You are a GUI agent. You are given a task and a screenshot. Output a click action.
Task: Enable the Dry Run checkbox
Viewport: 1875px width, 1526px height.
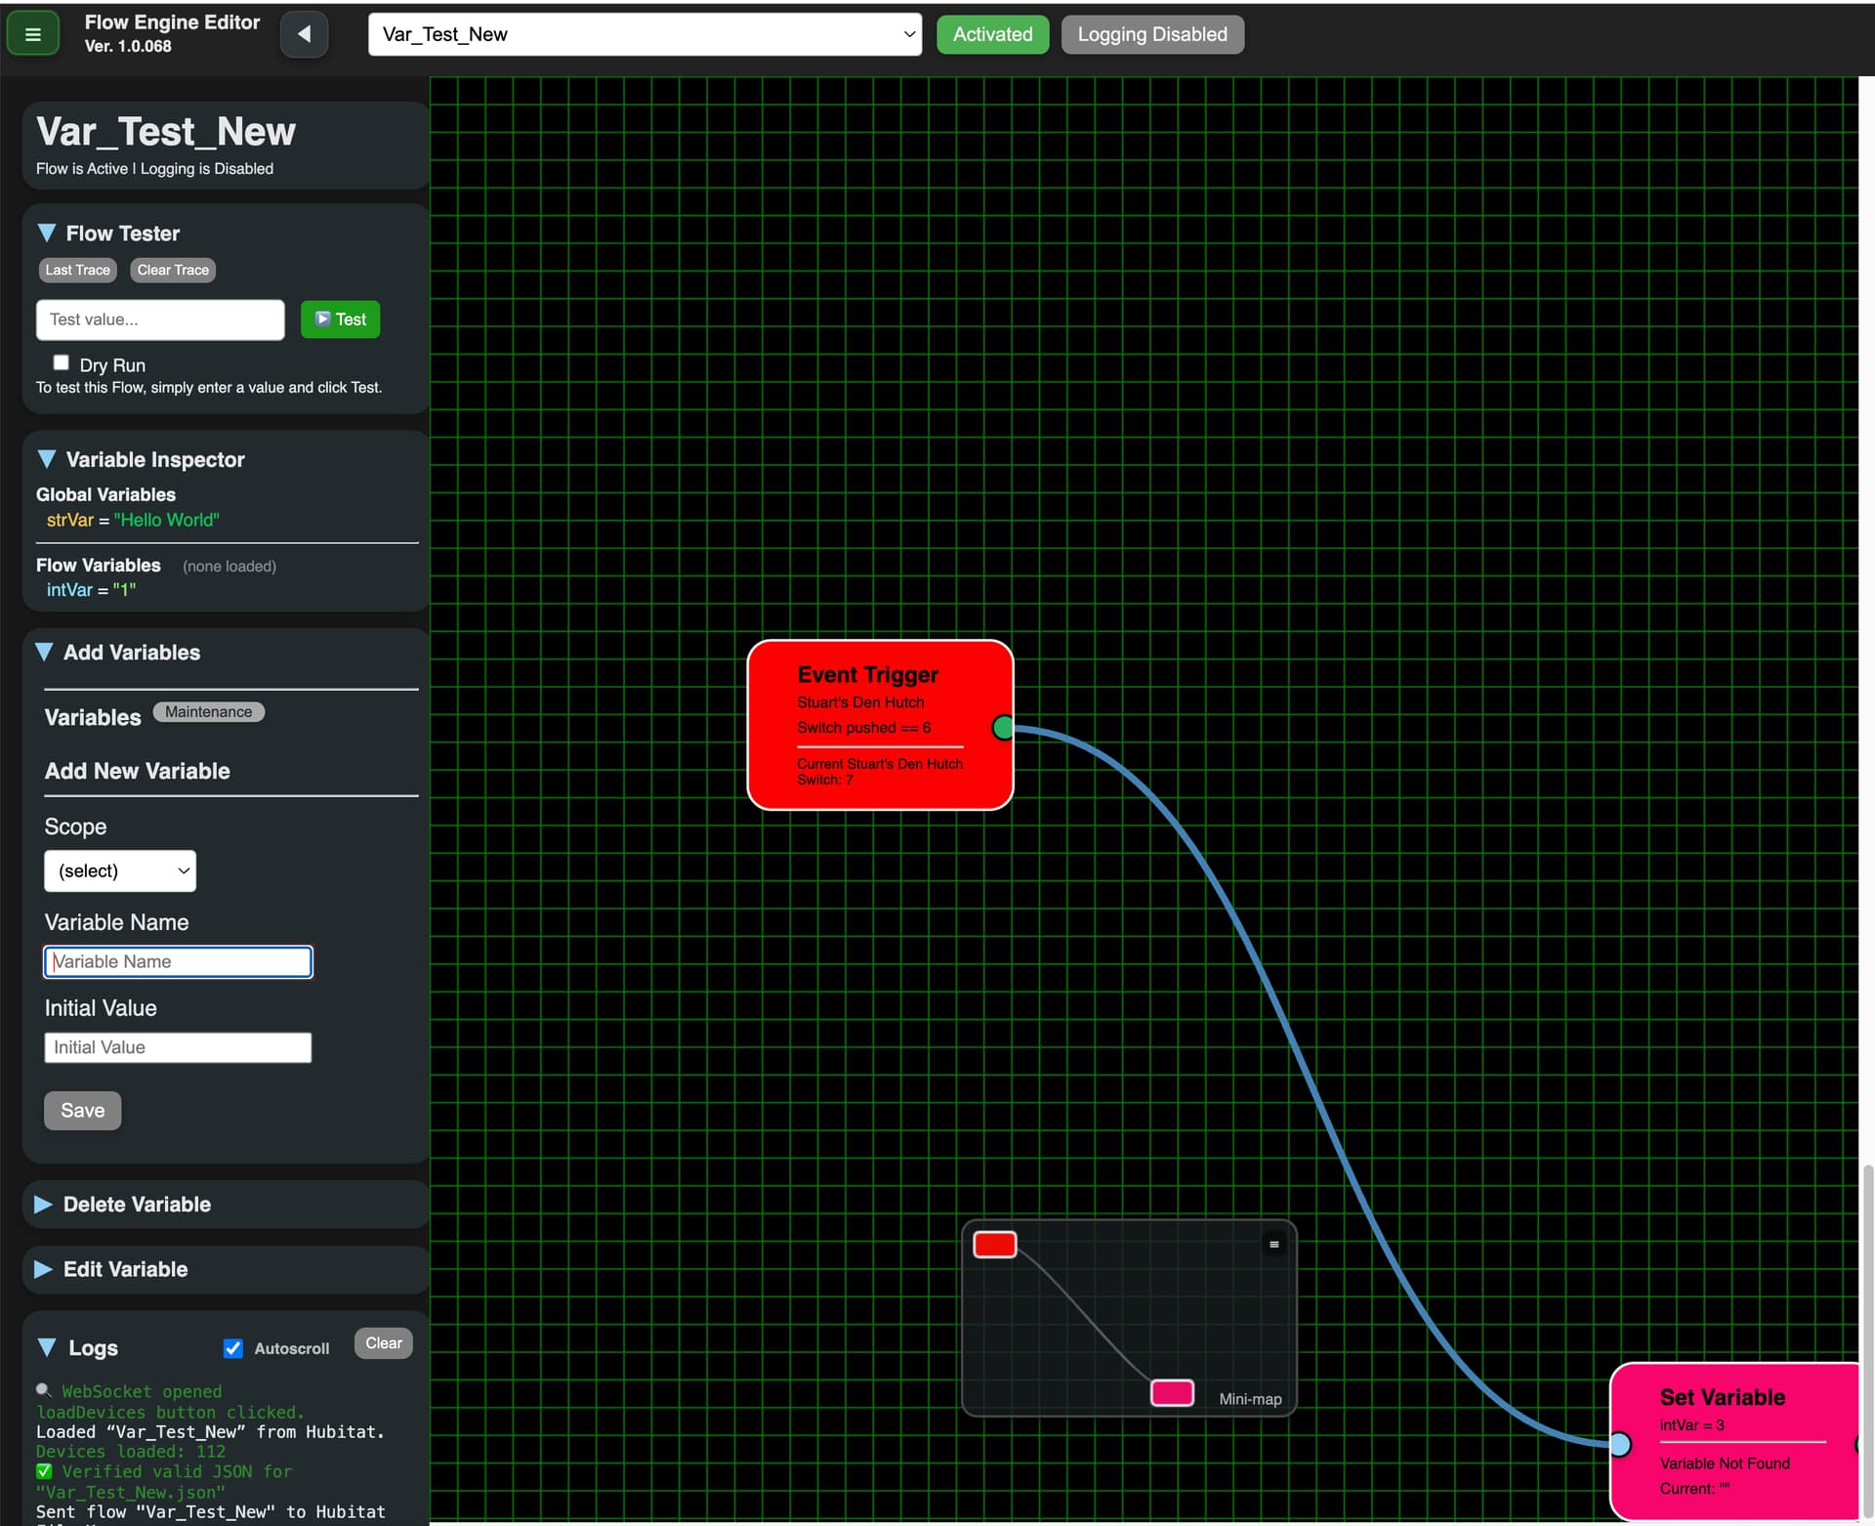tap(62, 363)
